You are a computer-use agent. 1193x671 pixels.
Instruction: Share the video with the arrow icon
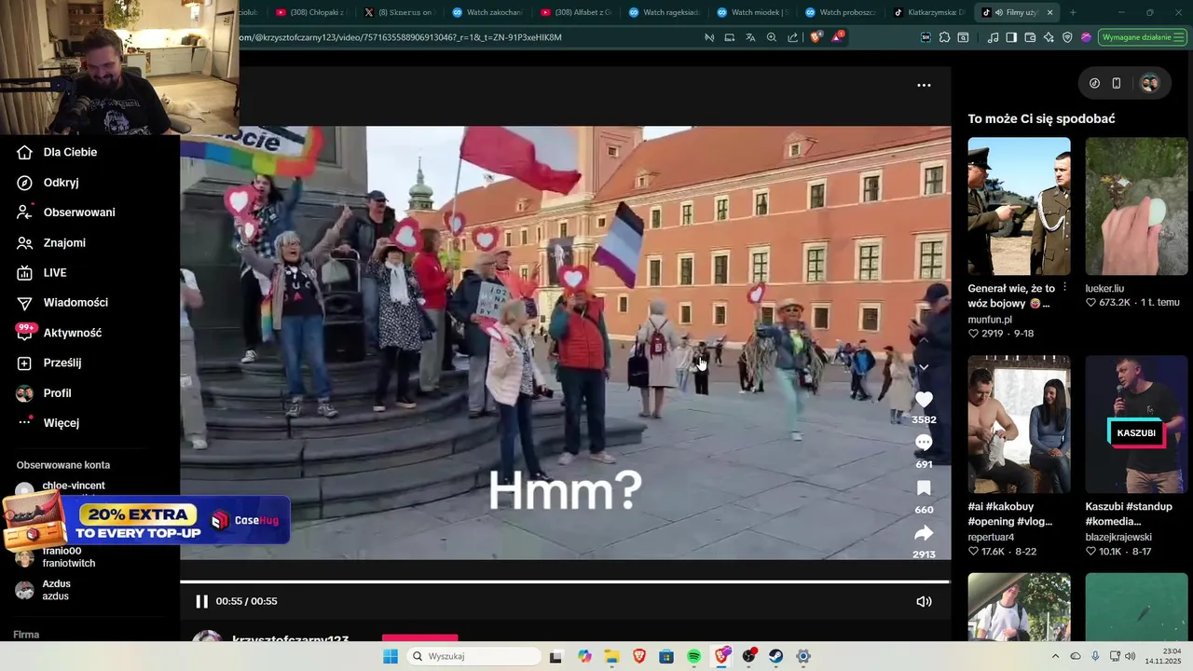click(924, 533)
